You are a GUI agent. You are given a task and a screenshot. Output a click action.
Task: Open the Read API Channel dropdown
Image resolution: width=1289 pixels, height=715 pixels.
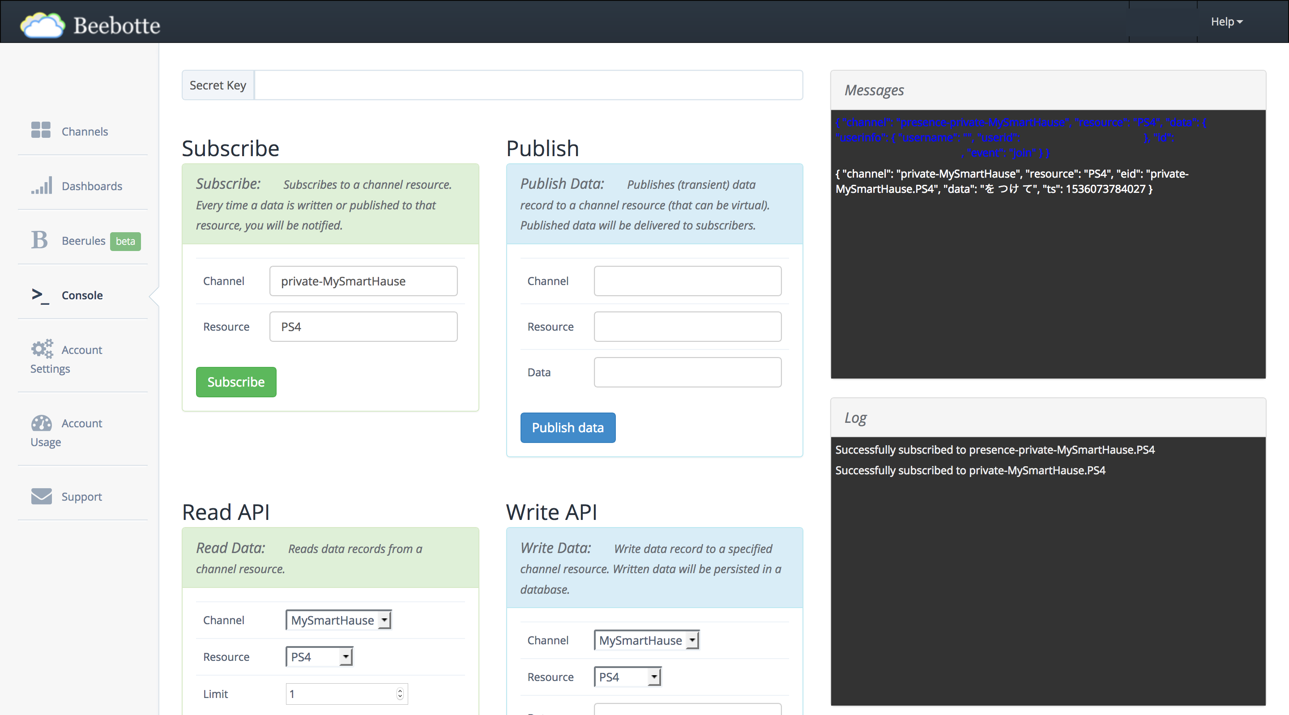point(339,620)
